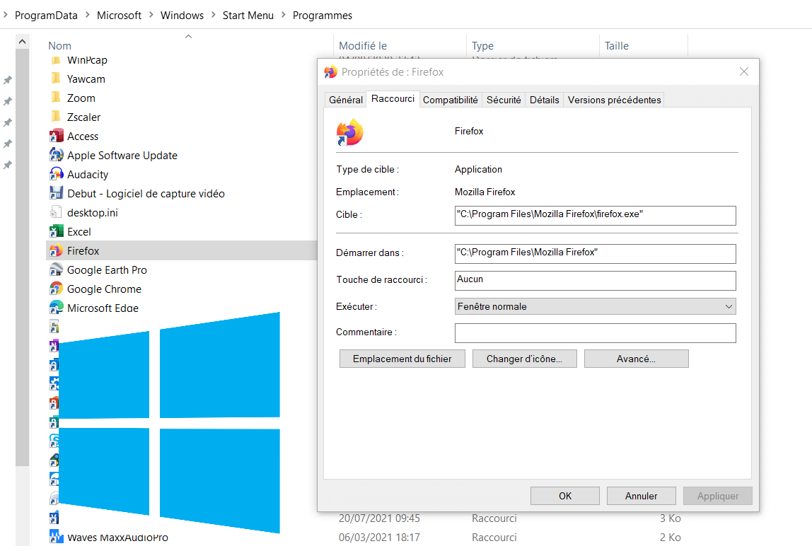The image size is (812, 551).
Task: Expand breadcrumb chevron after Microsoft
Action: (x=151, y=15)
